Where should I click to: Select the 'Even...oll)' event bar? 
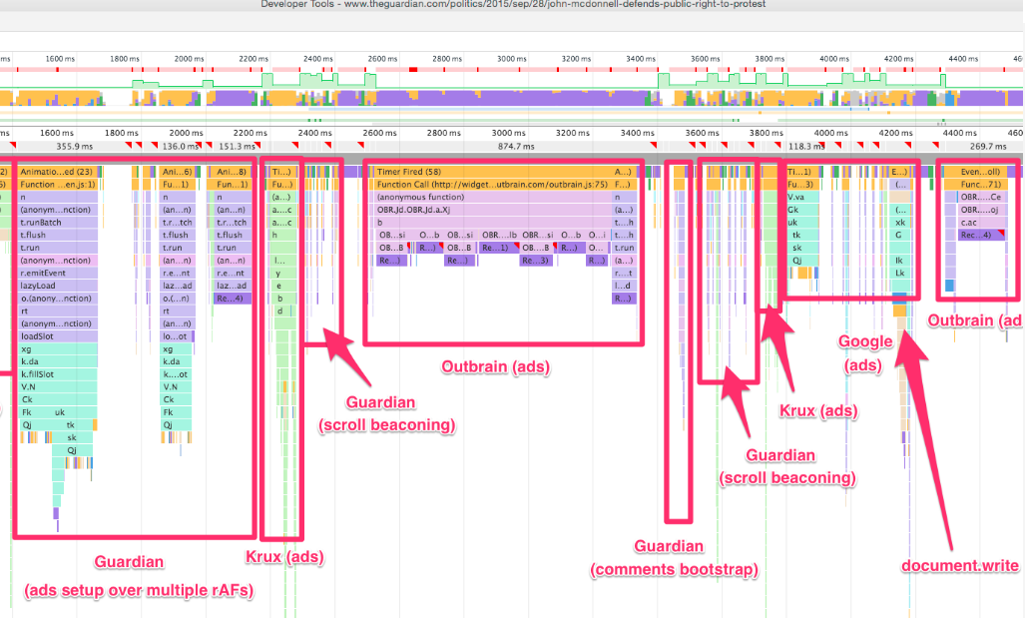click(975, 172)
